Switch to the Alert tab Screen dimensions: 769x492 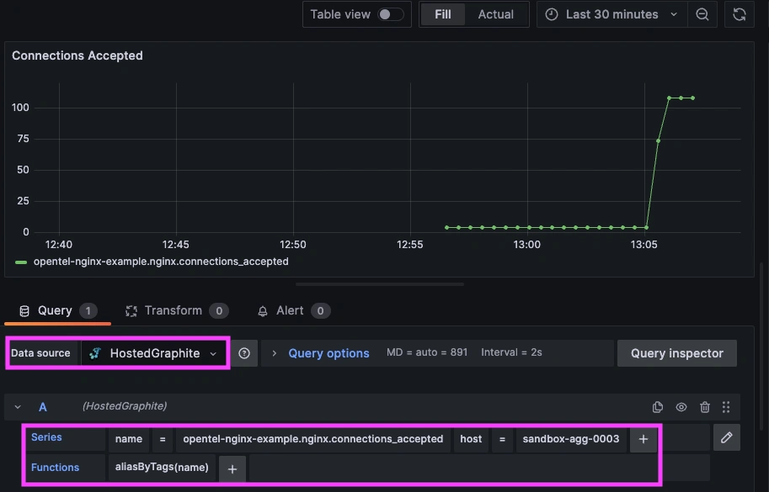pos(293,310)
